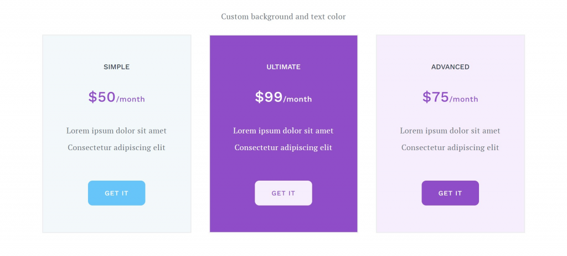Click Consectetur adipiscing elit in Advanced card
The image size is (567, 256).
(450, 148)
